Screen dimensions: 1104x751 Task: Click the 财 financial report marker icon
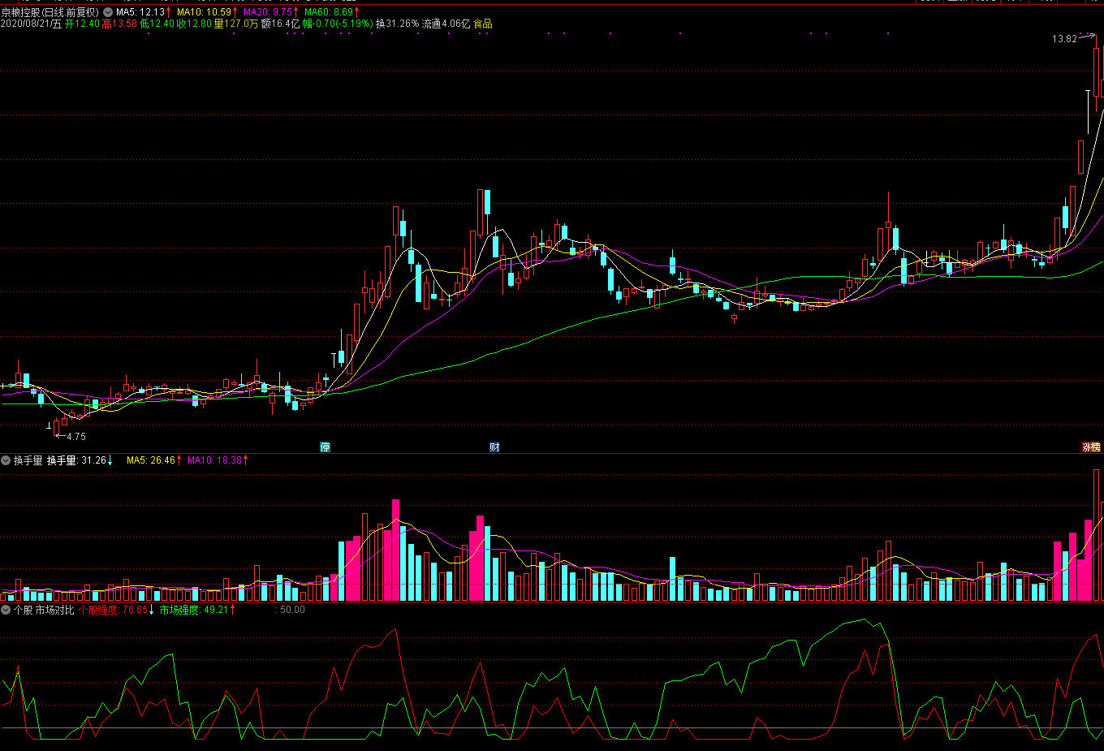pos(494,447)
